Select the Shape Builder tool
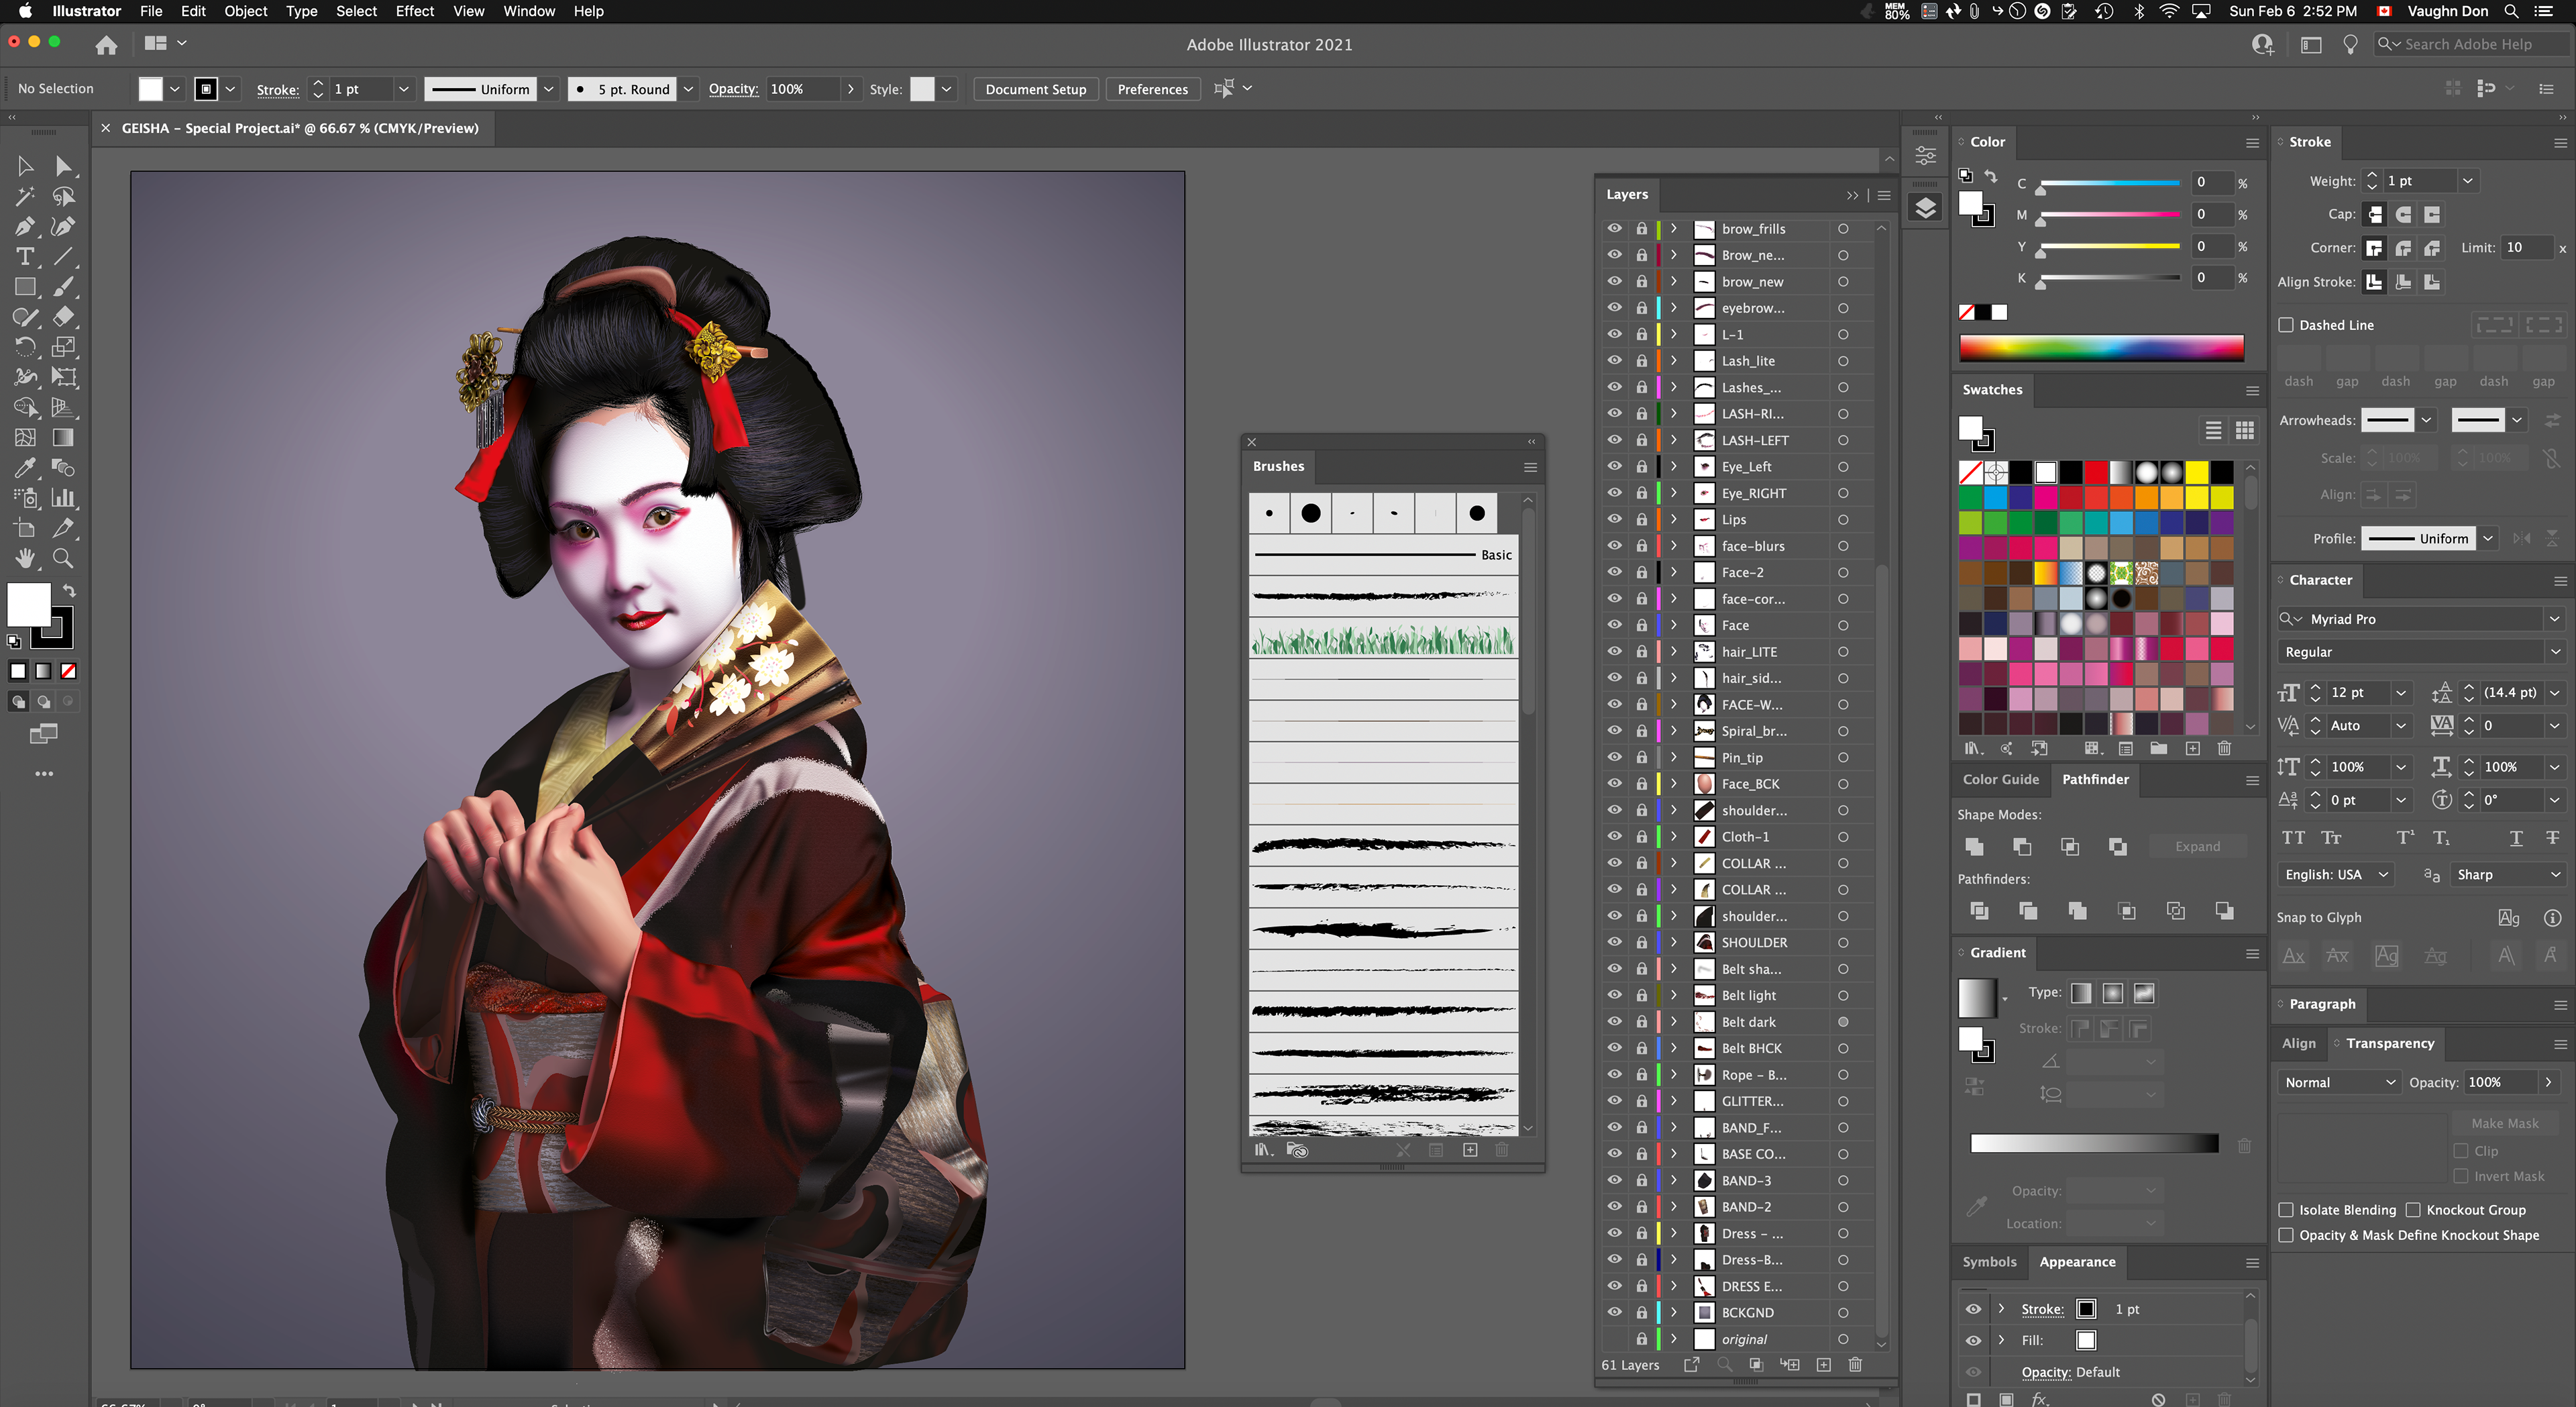Viewport: 2576px width, 1407px height. pyautogui.click(x=26, y=407)
